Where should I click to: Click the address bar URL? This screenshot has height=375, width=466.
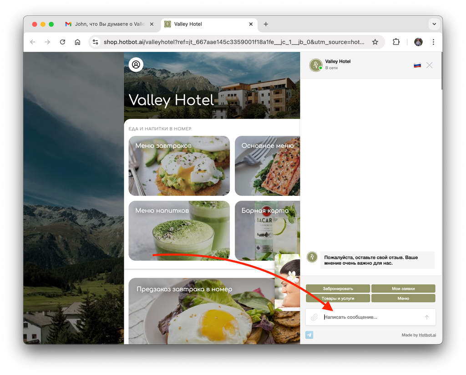pos(234,42)
